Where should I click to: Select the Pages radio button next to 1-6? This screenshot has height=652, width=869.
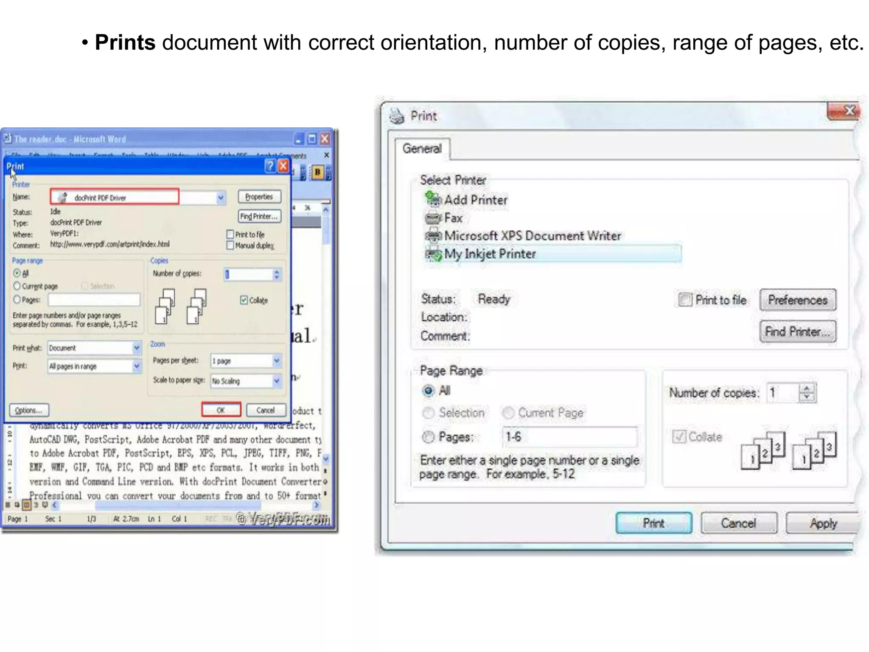point(429,437)
